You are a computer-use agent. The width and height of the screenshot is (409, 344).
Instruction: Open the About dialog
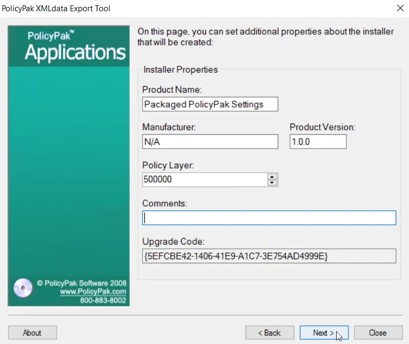coord(32,333)
